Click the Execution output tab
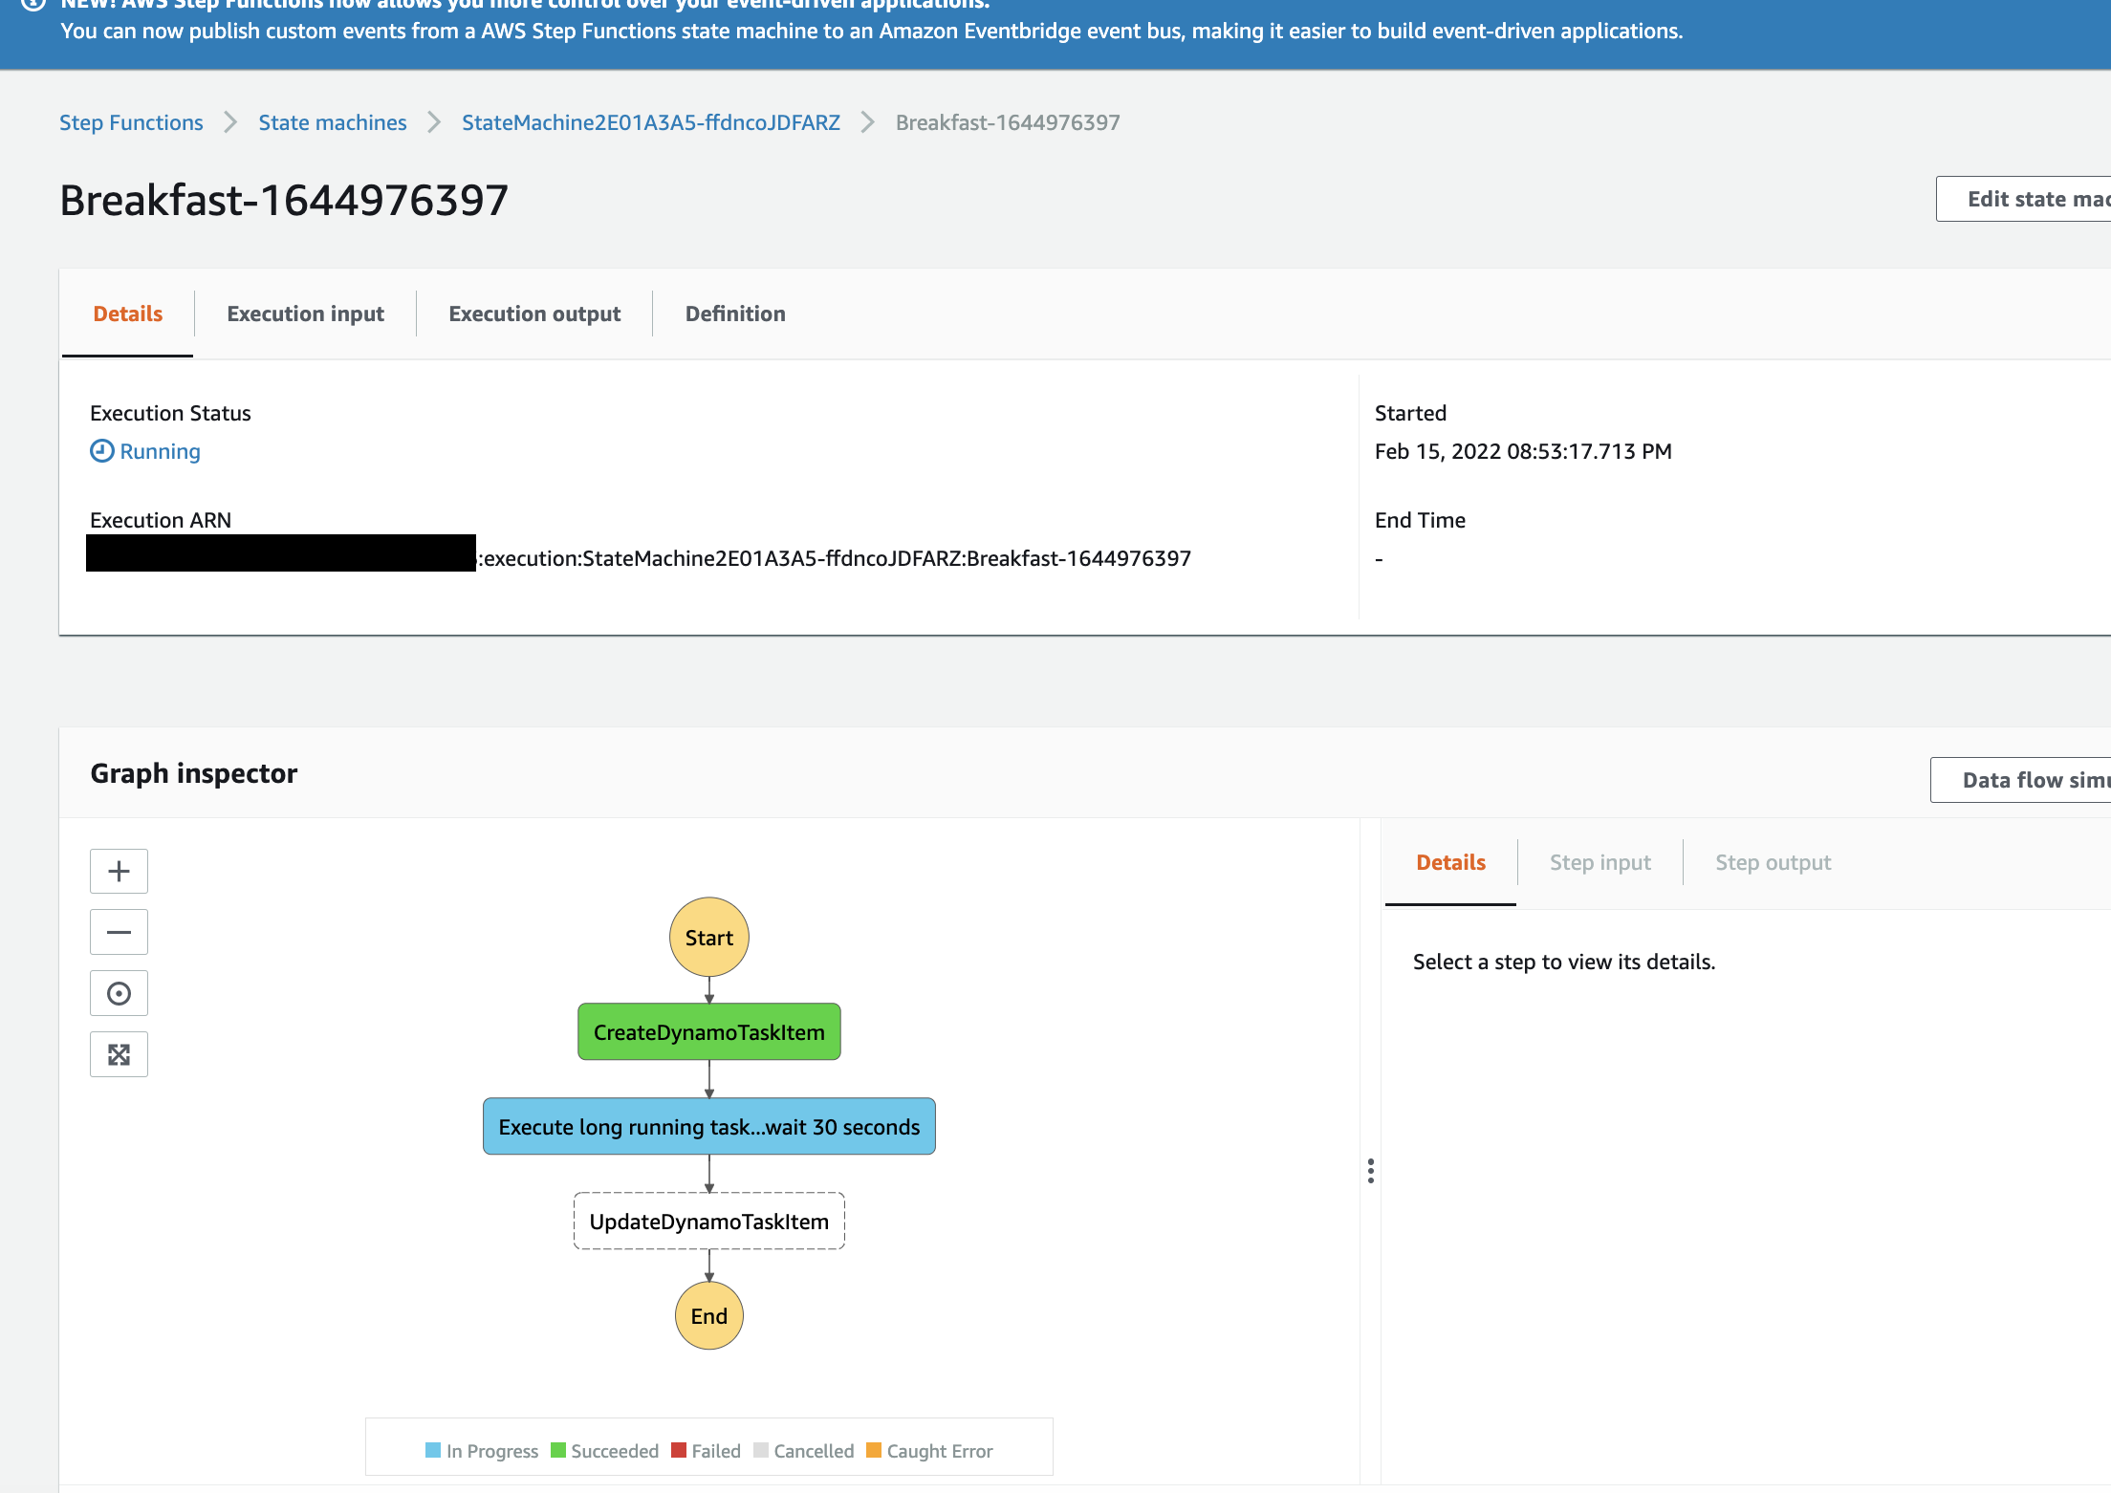 coord(533,314)
